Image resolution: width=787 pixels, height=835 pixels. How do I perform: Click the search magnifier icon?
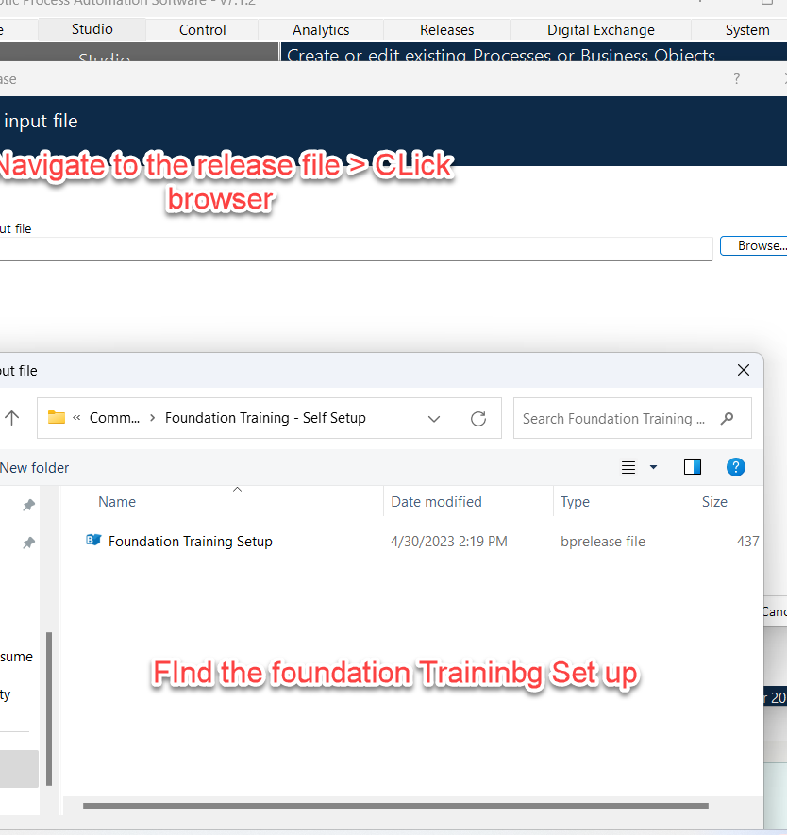(728, 419)
